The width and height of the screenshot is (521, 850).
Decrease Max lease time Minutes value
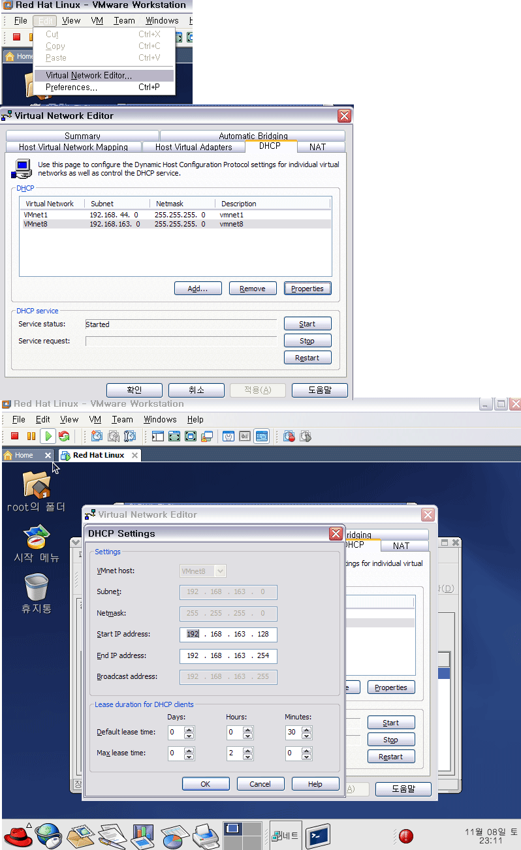(307, 757)
